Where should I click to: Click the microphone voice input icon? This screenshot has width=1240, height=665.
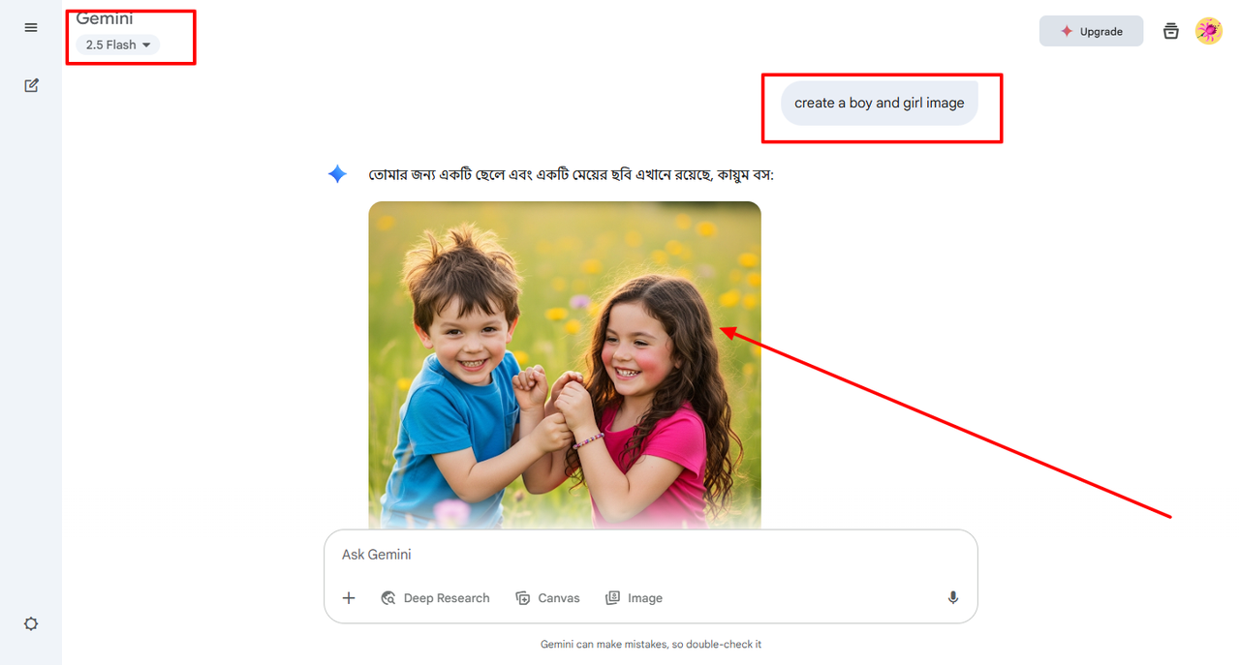[x=953, y=598]
